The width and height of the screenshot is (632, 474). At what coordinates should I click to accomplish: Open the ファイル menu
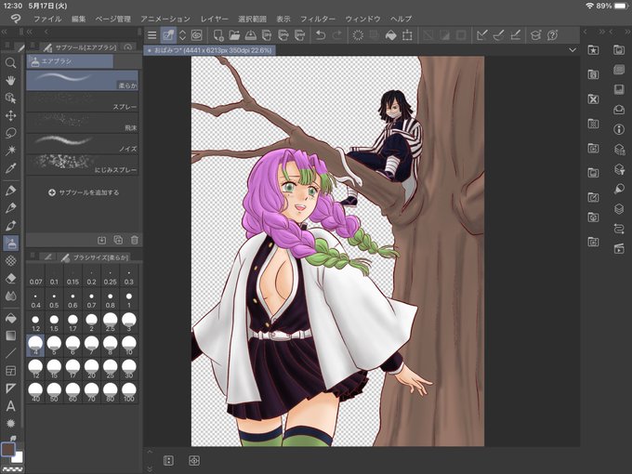pyautogui.click(x=47, y=19)
